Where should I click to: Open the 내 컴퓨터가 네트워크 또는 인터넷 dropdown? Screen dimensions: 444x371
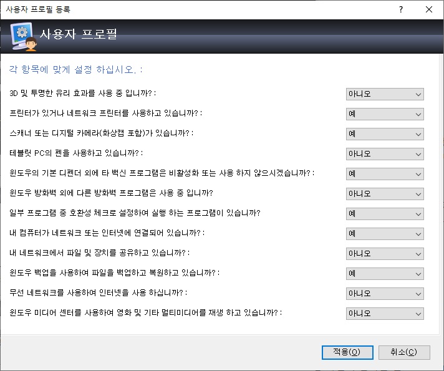coord(385,234)
